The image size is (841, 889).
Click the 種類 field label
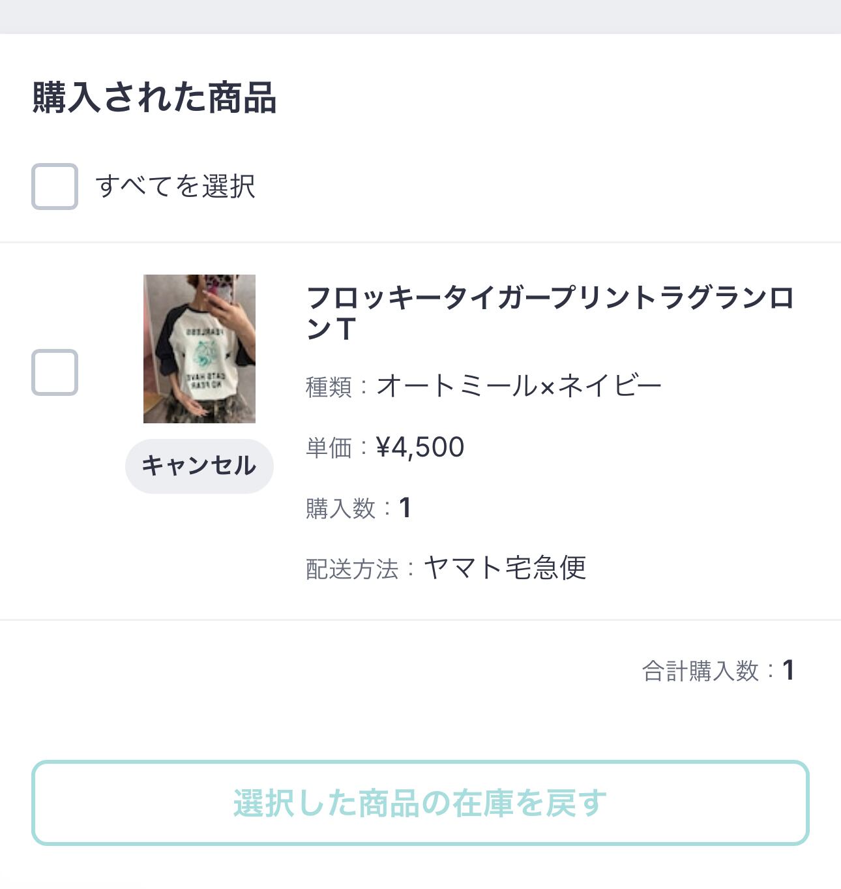(x=329, y=387)
